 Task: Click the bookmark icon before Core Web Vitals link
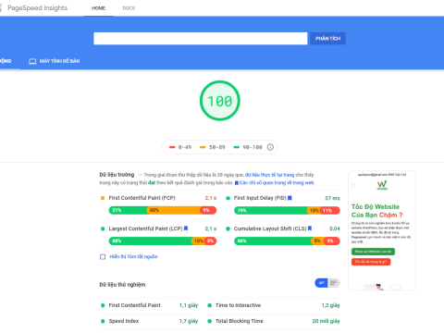tap(237, 183)
